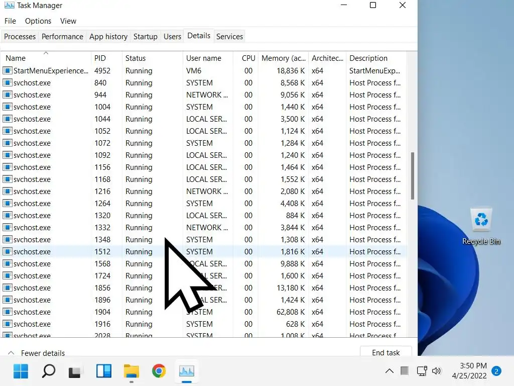This screenshot has height=386, width=514.
Task: Click icon of svchost.exe PID 1072
Action: (7, 143)
